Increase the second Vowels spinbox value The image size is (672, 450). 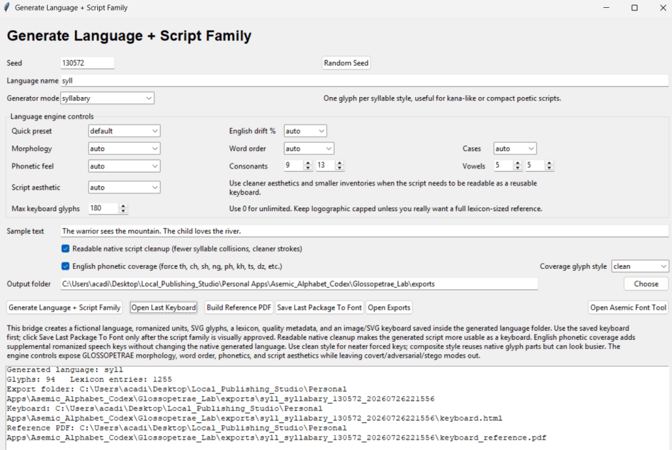(x=549, y=163)
